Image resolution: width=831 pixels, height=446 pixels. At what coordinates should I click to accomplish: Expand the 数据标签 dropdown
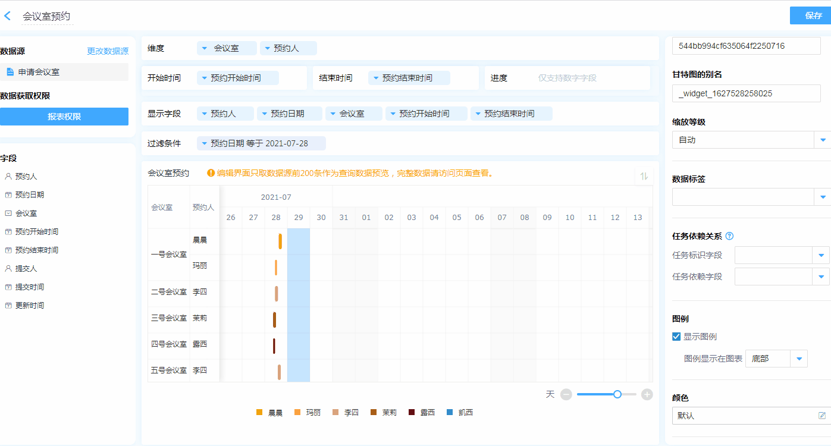coord(823,197)
